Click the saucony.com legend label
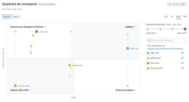 (156, 68)
